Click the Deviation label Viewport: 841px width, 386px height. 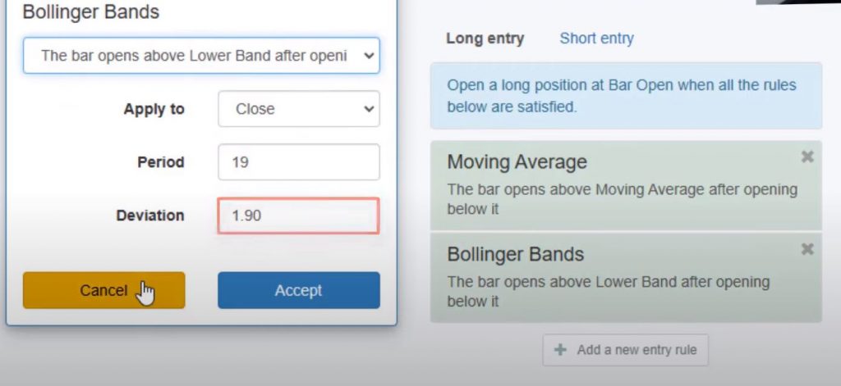pyautogui.click(x=150, y=216)
